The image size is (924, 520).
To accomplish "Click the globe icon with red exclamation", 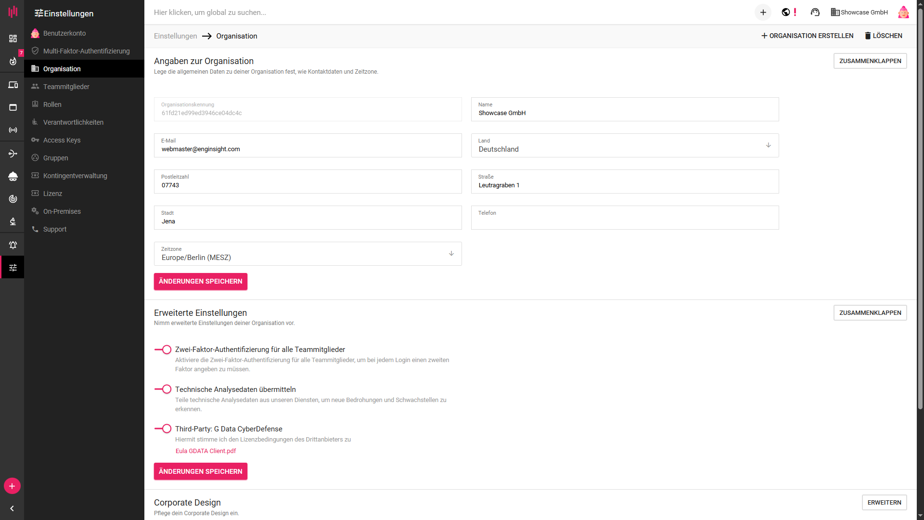I will tap(786, 13).
